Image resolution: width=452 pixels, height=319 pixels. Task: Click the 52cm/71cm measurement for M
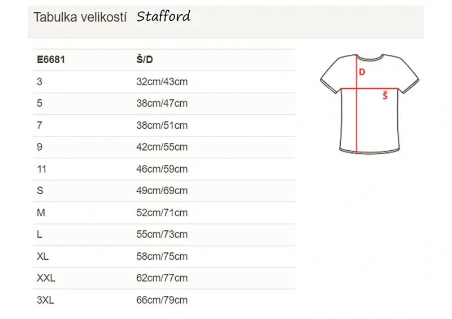tap(162, 213)
